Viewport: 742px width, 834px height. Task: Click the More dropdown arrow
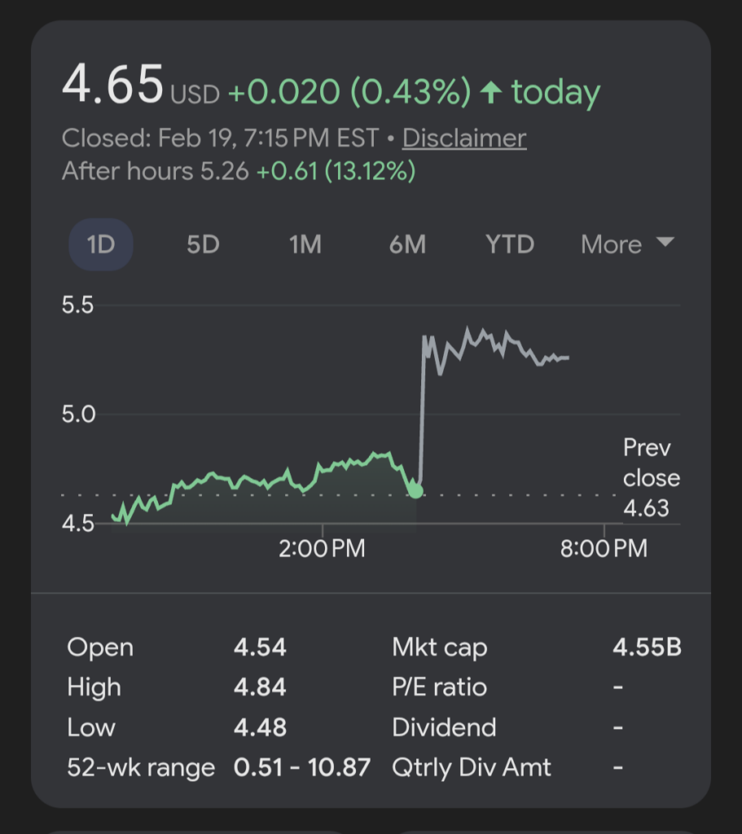(665, 243)
